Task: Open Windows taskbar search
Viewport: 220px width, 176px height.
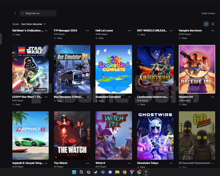Action: tap(81, 172)
